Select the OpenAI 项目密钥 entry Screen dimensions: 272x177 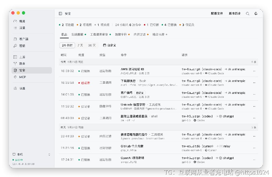[132, 158]
